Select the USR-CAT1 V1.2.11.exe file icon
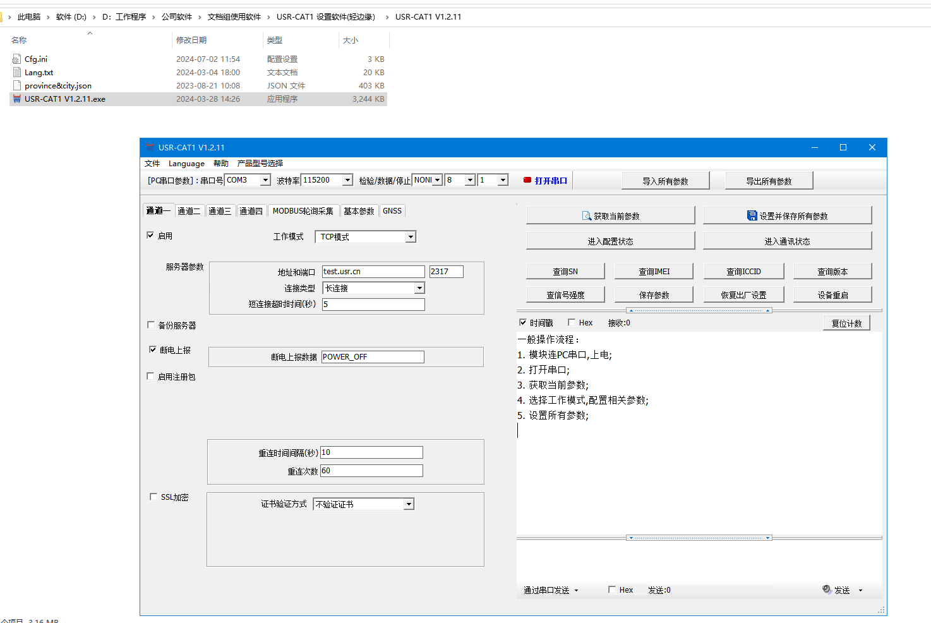This screenshot has height=623, width=931. [17, 99]
